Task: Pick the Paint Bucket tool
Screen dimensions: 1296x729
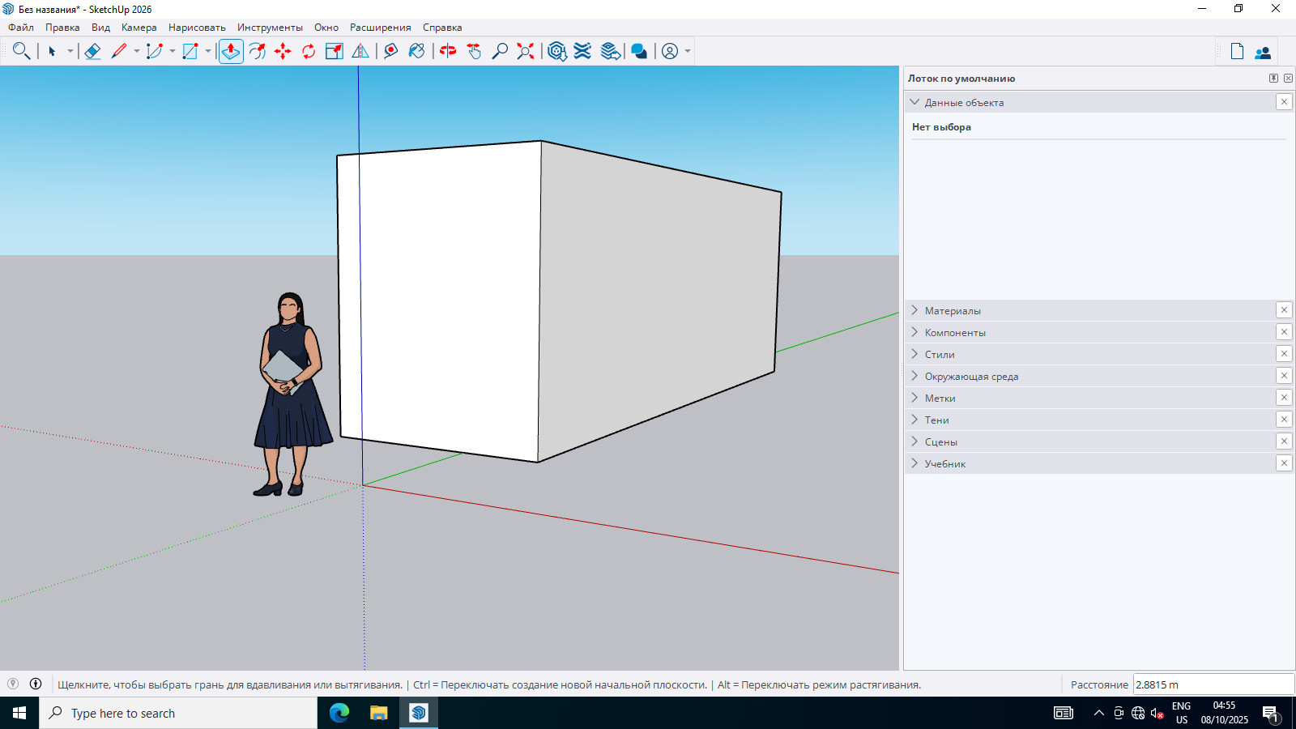Action: (416, 51)
